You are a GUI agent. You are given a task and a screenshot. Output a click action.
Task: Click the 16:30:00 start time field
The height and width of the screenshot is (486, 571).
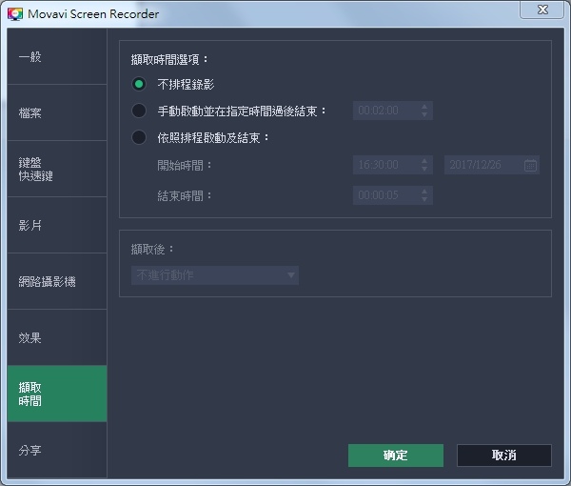[x=392, y=165]
